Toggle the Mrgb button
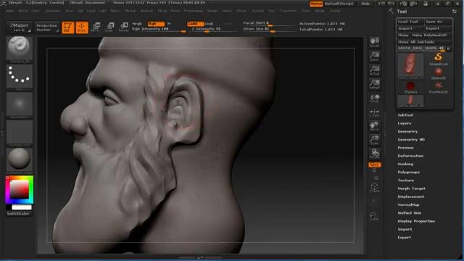Viewport: 464px width, 261px height. tap(137, 23)
